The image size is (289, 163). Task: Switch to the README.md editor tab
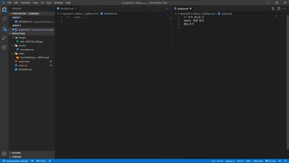tap(67, 9)
